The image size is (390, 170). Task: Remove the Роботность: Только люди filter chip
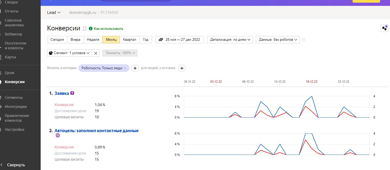[x=125, y=68]
